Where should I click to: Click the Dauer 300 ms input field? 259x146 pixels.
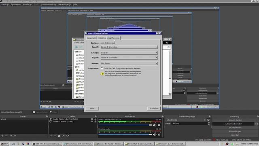pyautogui.click(x=189, y=123)
